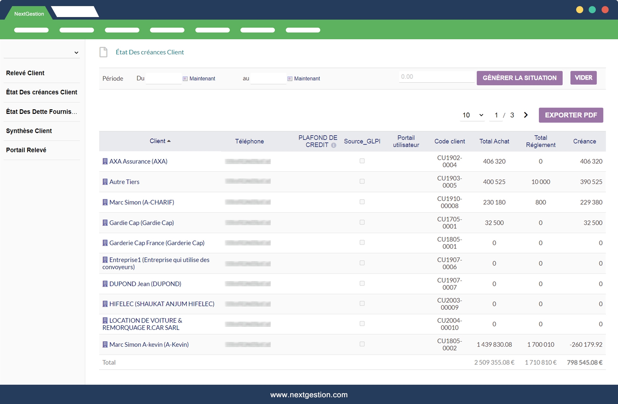This screenshot has width=618, height=404.
Task: Go to the next page with the right arrow
Action: (526, 115)
